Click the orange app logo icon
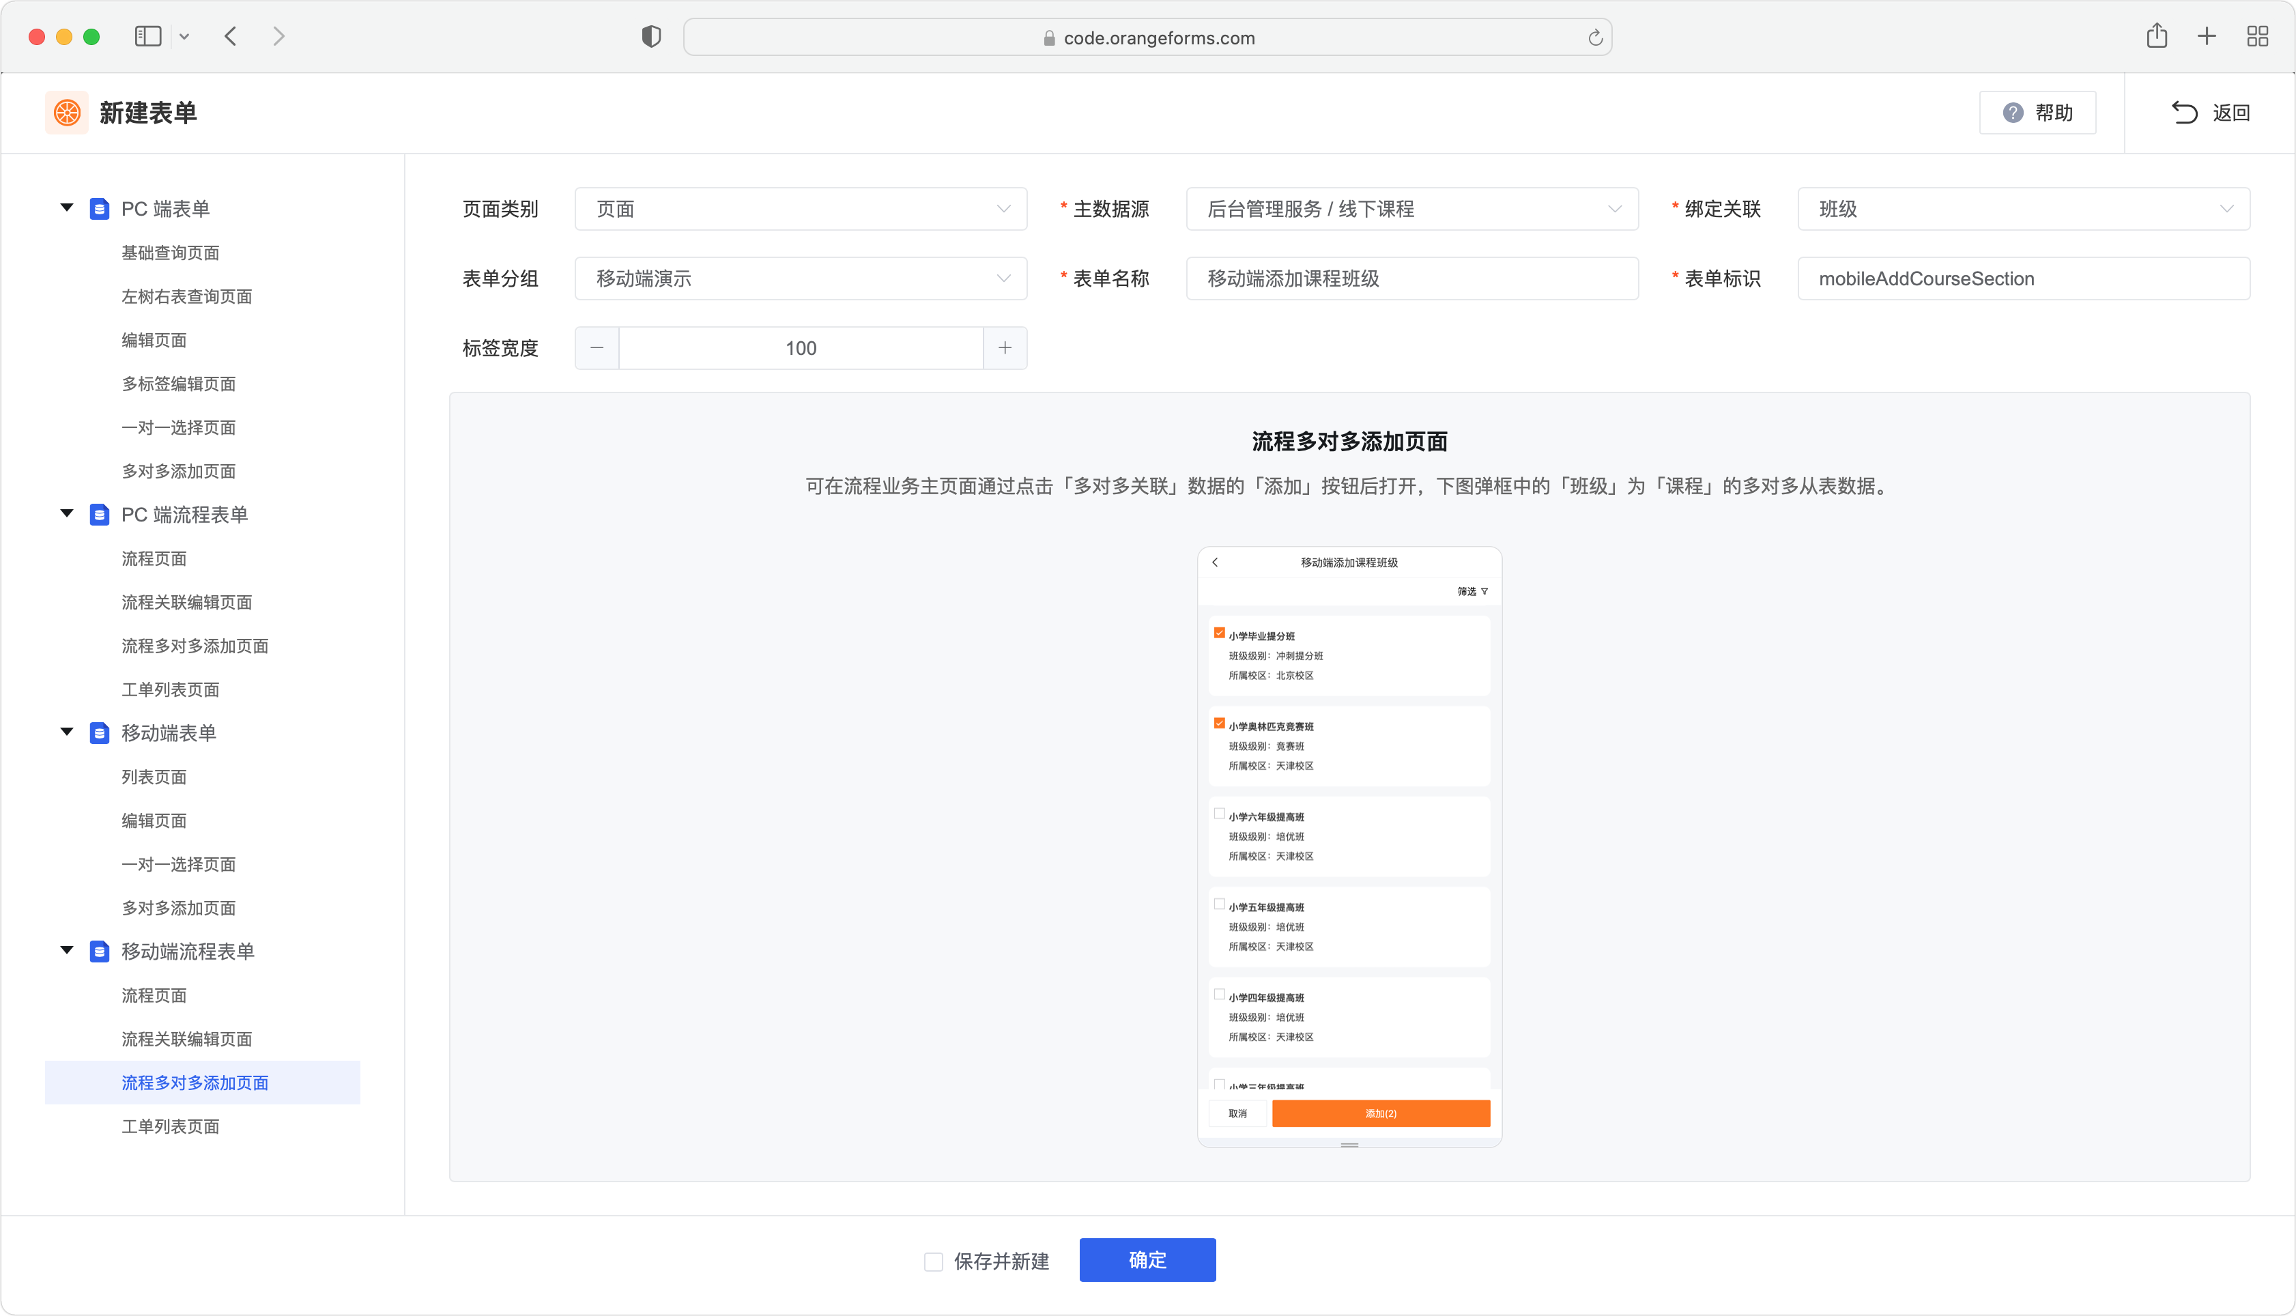The height and width of the screenshot is (1316, 2296). coord(67,112)
